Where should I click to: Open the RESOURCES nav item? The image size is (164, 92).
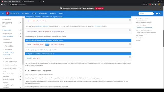coord(43,14)
